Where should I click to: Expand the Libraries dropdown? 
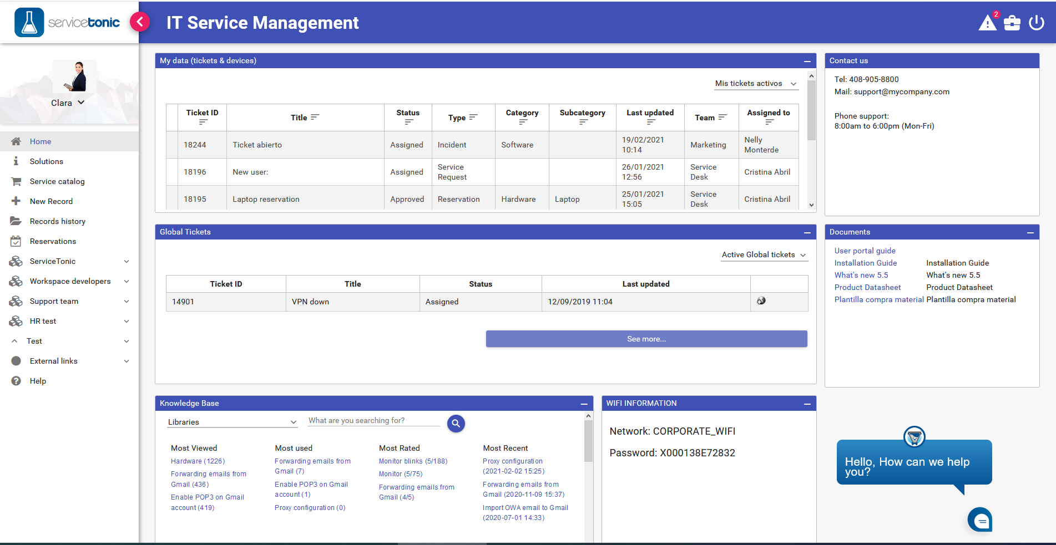[232, 422]
